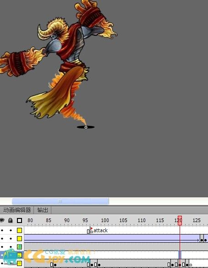Click frame number 115 on the ruler
The height and width of the screenshot is (268, 208).
[160, 220]
